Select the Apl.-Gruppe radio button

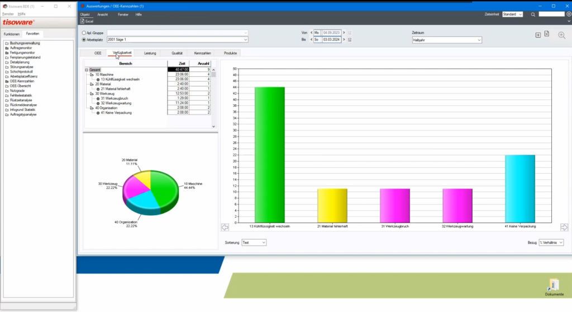click(x=84, y=33)
